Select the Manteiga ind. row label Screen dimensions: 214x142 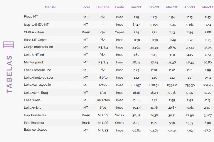tap(33, 62)
